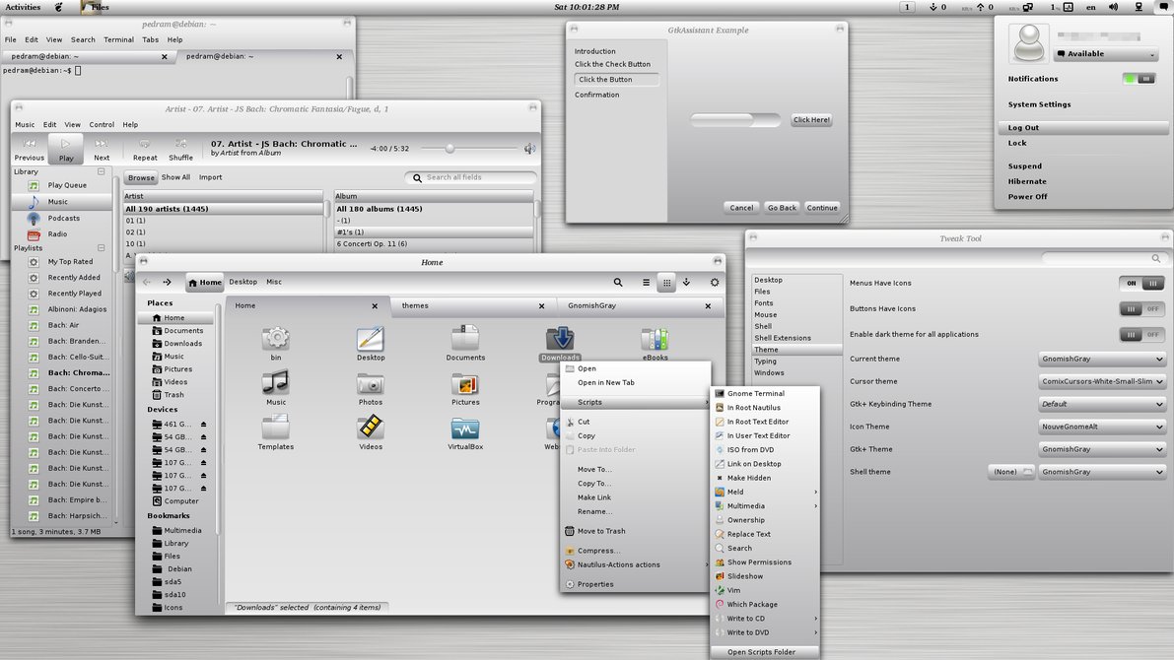The width and height of the screenshot is (1174, 660).
Task: Open the file manager gear settings icon
Action: (x=715, y=283)
